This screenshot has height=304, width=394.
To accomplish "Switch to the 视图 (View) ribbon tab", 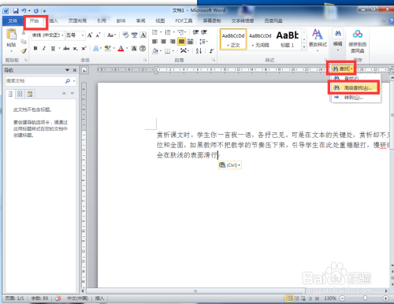I will pos(160,20).
